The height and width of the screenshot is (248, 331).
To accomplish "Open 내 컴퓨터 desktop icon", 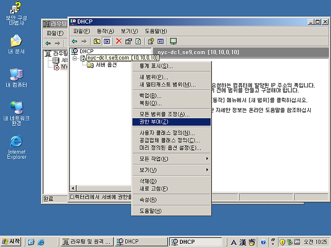I will point(16,78).
